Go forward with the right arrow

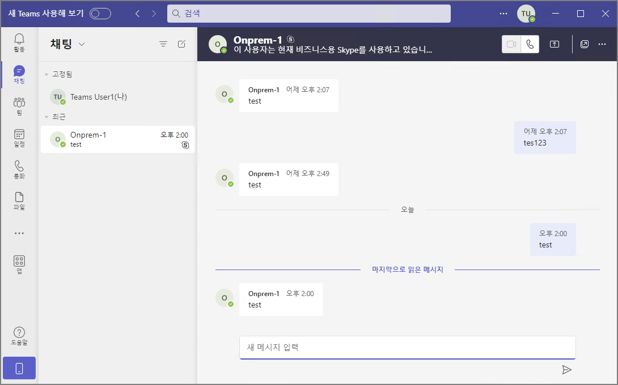point(154,14)
